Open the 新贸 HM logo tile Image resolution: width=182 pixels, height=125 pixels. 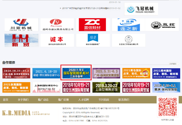(21, 40)
